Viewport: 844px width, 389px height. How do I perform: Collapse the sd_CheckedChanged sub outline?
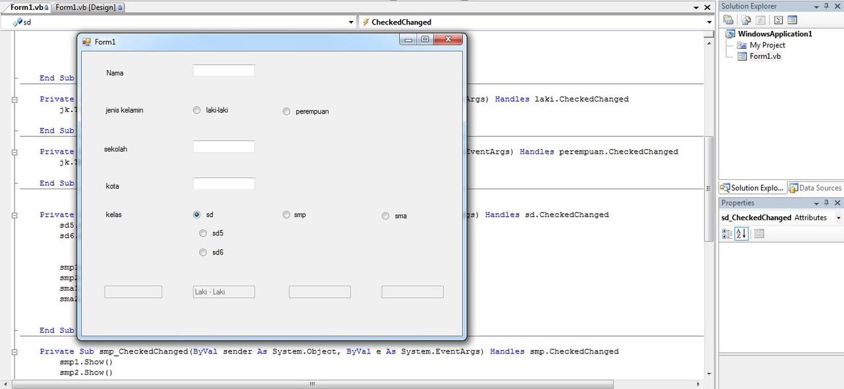(14, 214)
